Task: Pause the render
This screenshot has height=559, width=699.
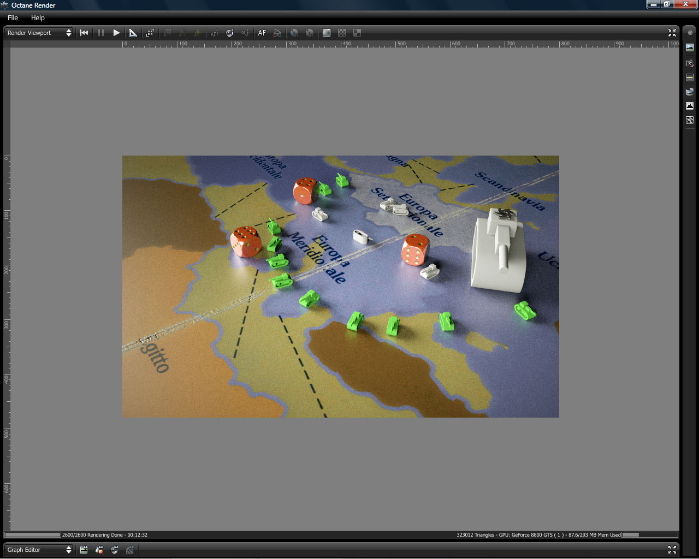Action: pos(101,33)
